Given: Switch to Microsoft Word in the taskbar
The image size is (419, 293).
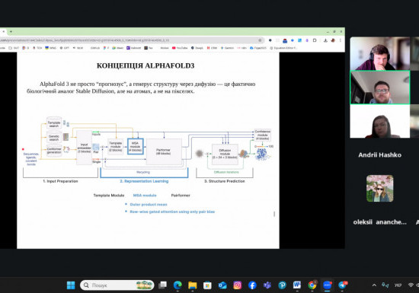Looking at the screenshot, I should click(297, 285).
